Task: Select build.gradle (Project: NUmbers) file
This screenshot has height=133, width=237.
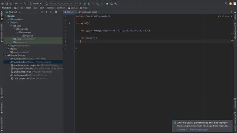Action: click(x=28, y=59)
